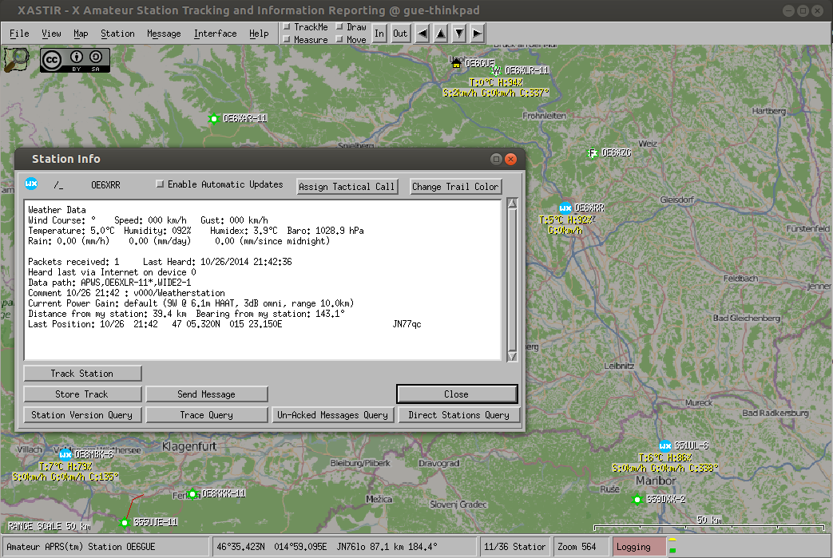833x558 pixels.
Task: Open the Station menu
Action: [117, 34]
